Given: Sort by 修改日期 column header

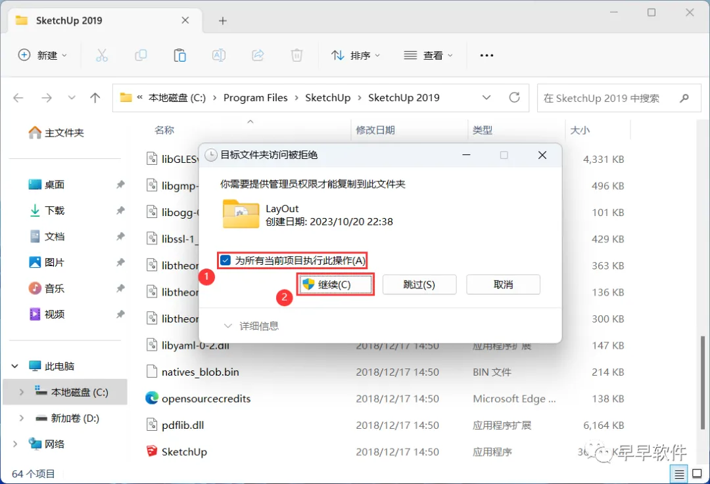Looking at the screenshot, I should point(375,130).
